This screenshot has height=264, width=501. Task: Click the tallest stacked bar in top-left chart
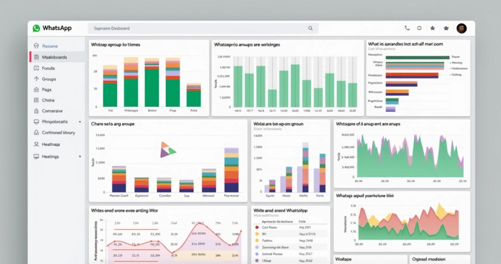pos(131,82)
